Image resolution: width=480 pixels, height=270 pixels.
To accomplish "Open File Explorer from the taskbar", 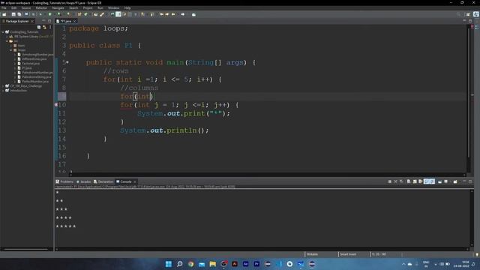I will (x=213, y=264).
